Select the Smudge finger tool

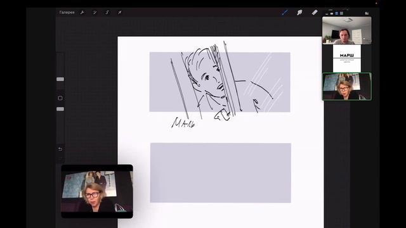coord(299,13)
